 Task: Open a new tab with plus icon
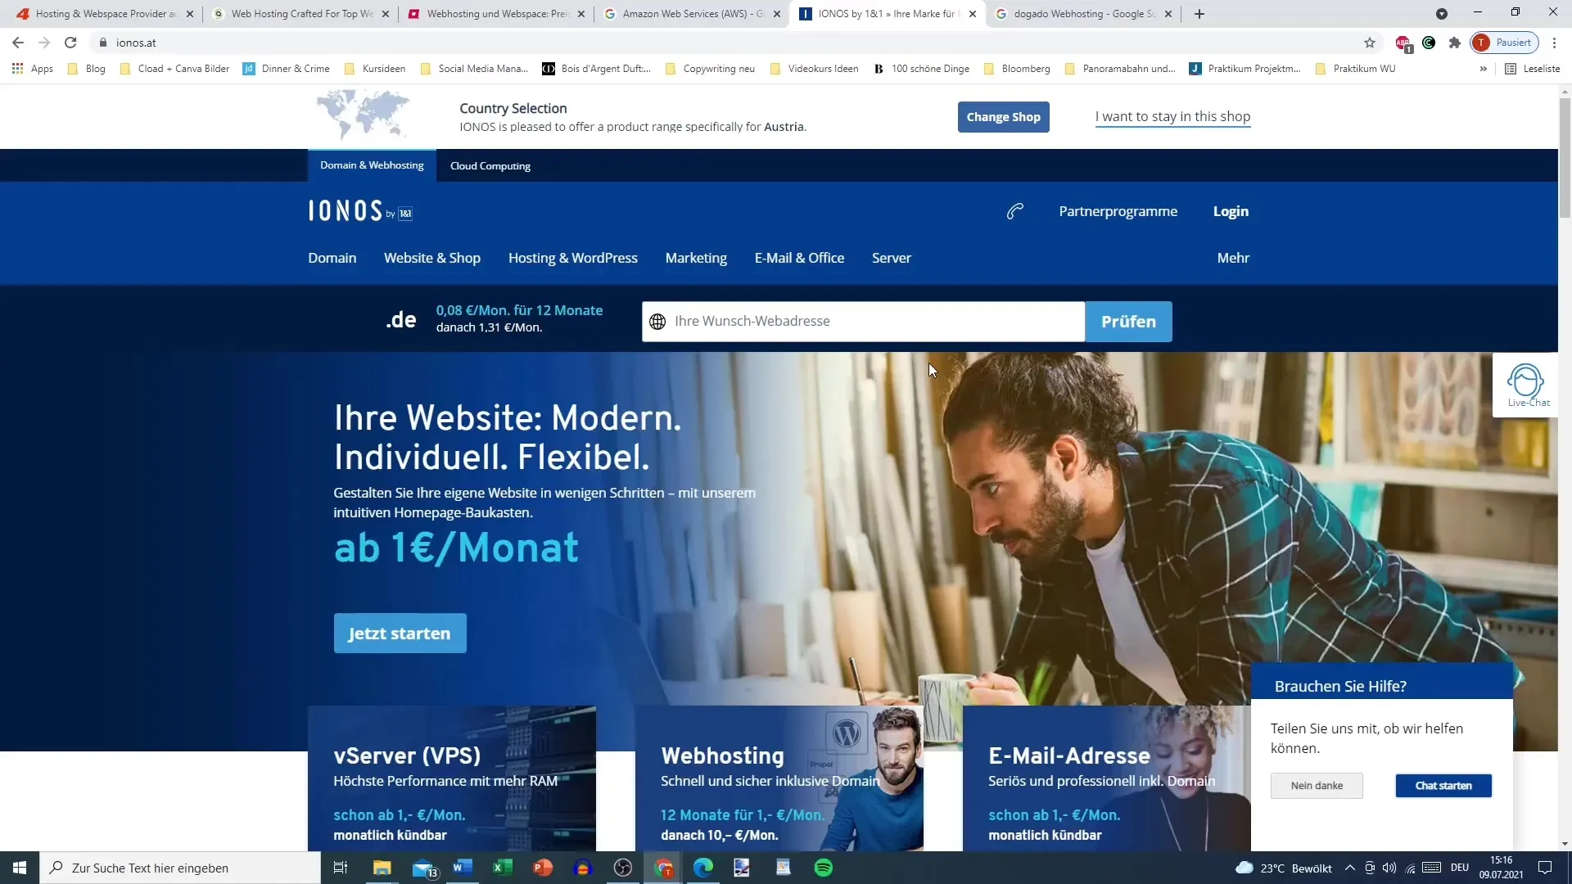pos(1199,14)
